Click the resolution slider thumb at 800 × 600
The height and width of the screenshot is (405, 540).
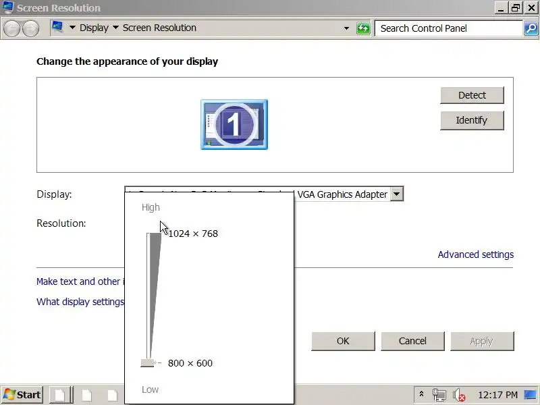coord(148,362)
